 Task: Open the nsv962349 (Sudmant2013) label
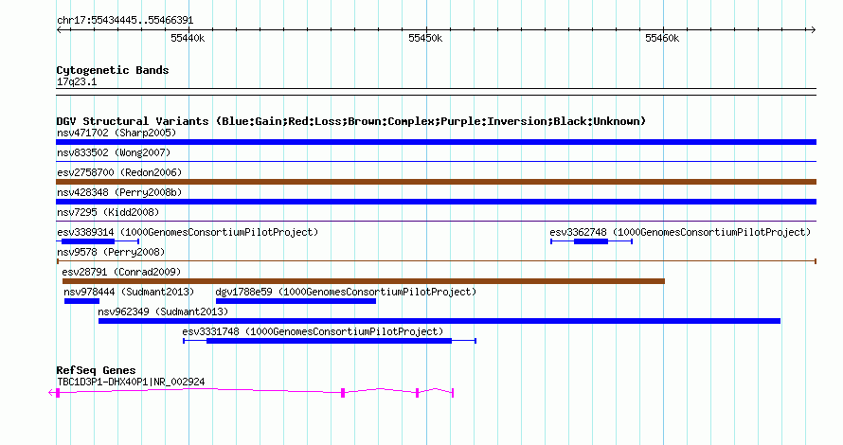163,311
